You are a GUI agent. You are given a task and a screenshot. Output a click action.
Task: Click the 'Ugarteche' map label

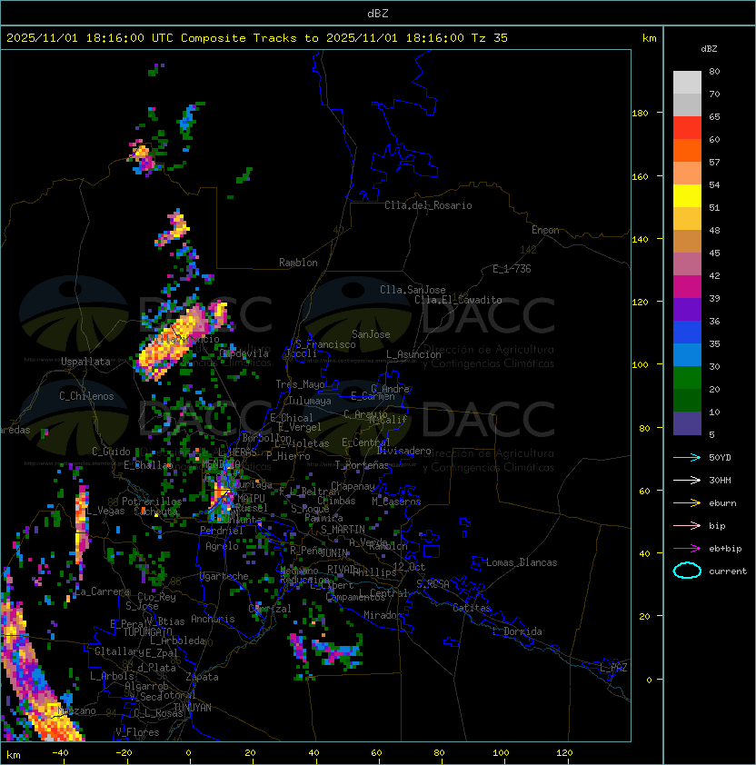pyautogui.click(x=224, y=576)
